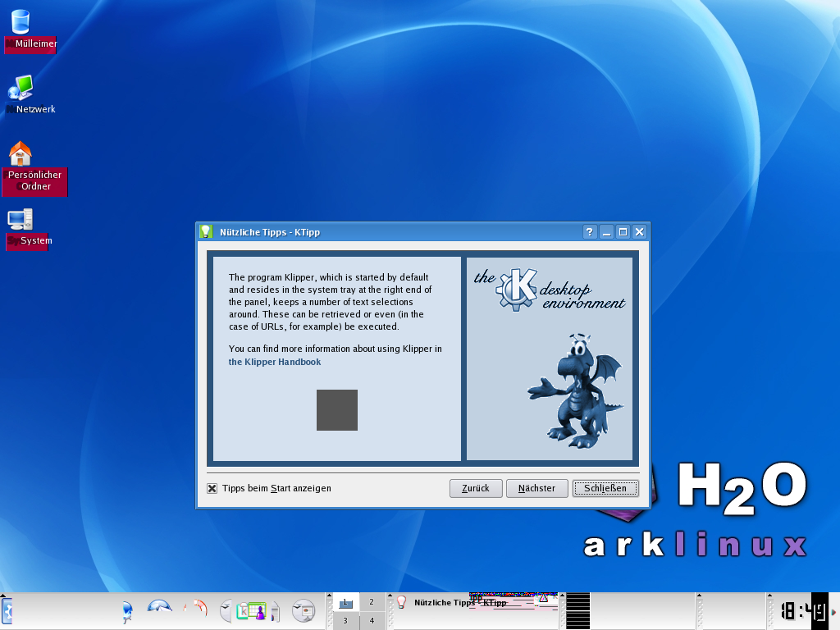The image size is (840, 630).
Task: Open the Mülleimer trash desktop icon
Action: click(20, 22)
